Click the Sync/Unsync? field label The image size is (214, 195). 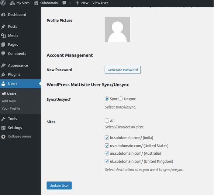59,99
